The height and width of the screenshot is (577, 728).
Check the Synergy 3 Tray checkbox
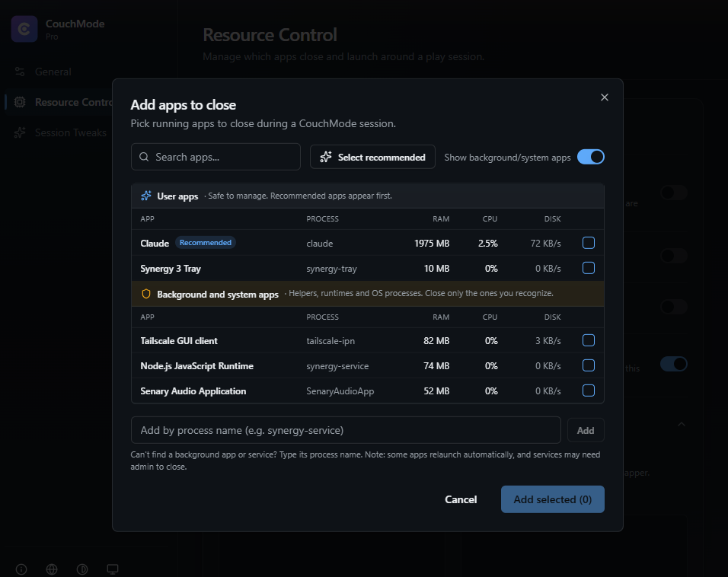(588, 268)
